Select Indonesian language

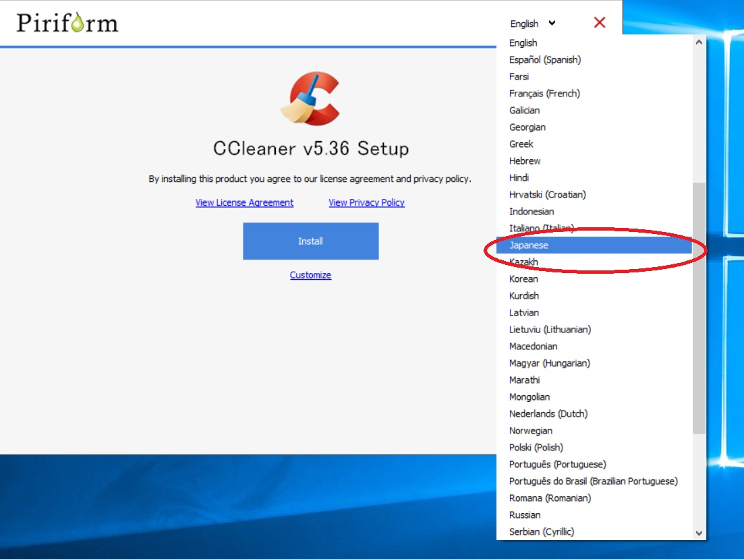(594, 211)
